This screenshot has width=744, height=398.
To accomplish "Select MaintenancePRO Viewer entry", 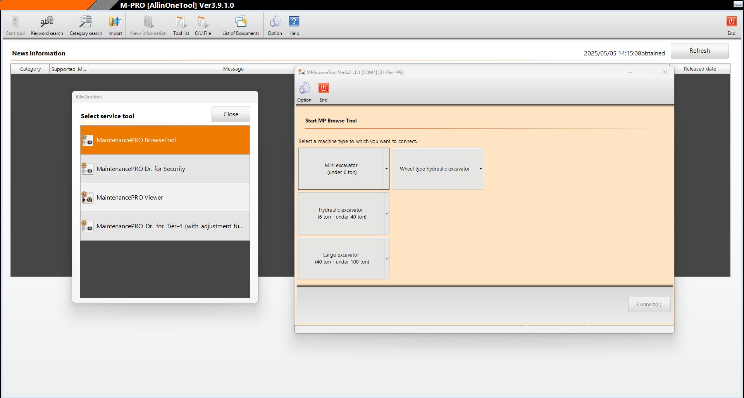I will click(165, 198).
